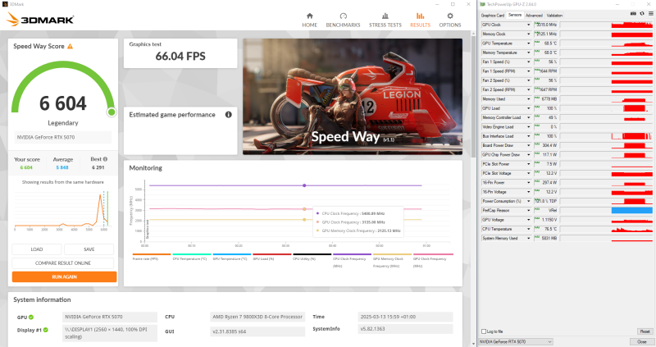Click the AMD Ryzen 7 9800X3D CPU field
Image resolution: width=656 pixels, height=347 pixels.
(x=257, y=317)
